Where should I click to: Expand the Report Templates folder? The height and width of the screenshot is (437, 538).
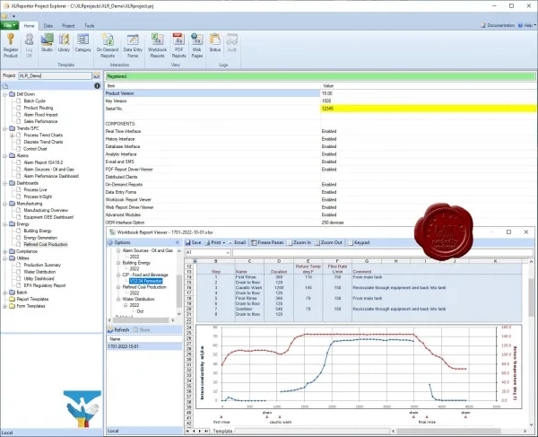(x=5, y=300)
